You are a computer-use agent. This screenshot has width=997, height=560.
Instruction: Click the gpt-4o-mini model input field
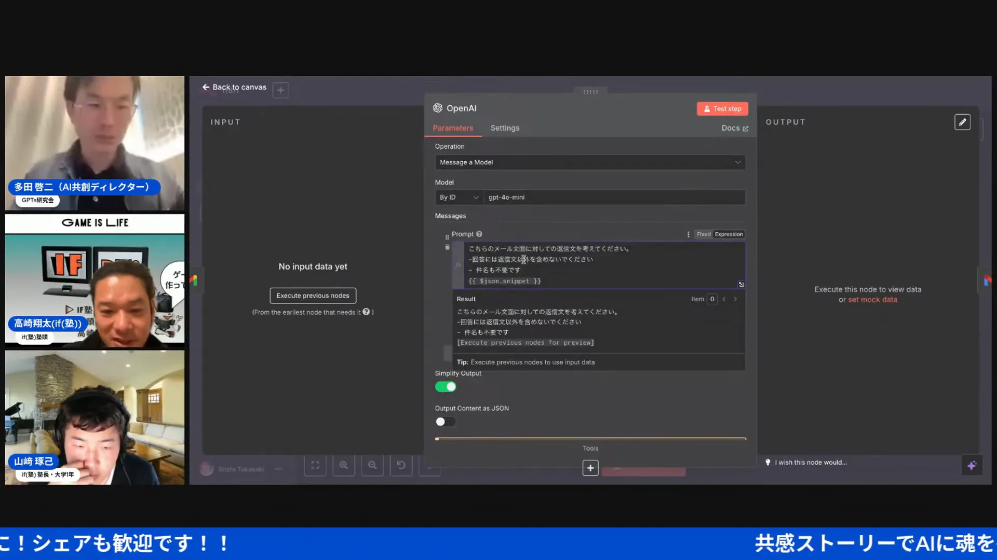point(615,198)
